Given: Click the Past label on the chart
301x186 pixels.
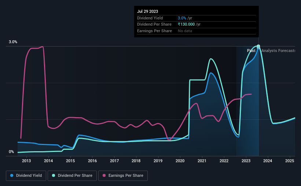Looking at the screenshot, I should 251,51.
